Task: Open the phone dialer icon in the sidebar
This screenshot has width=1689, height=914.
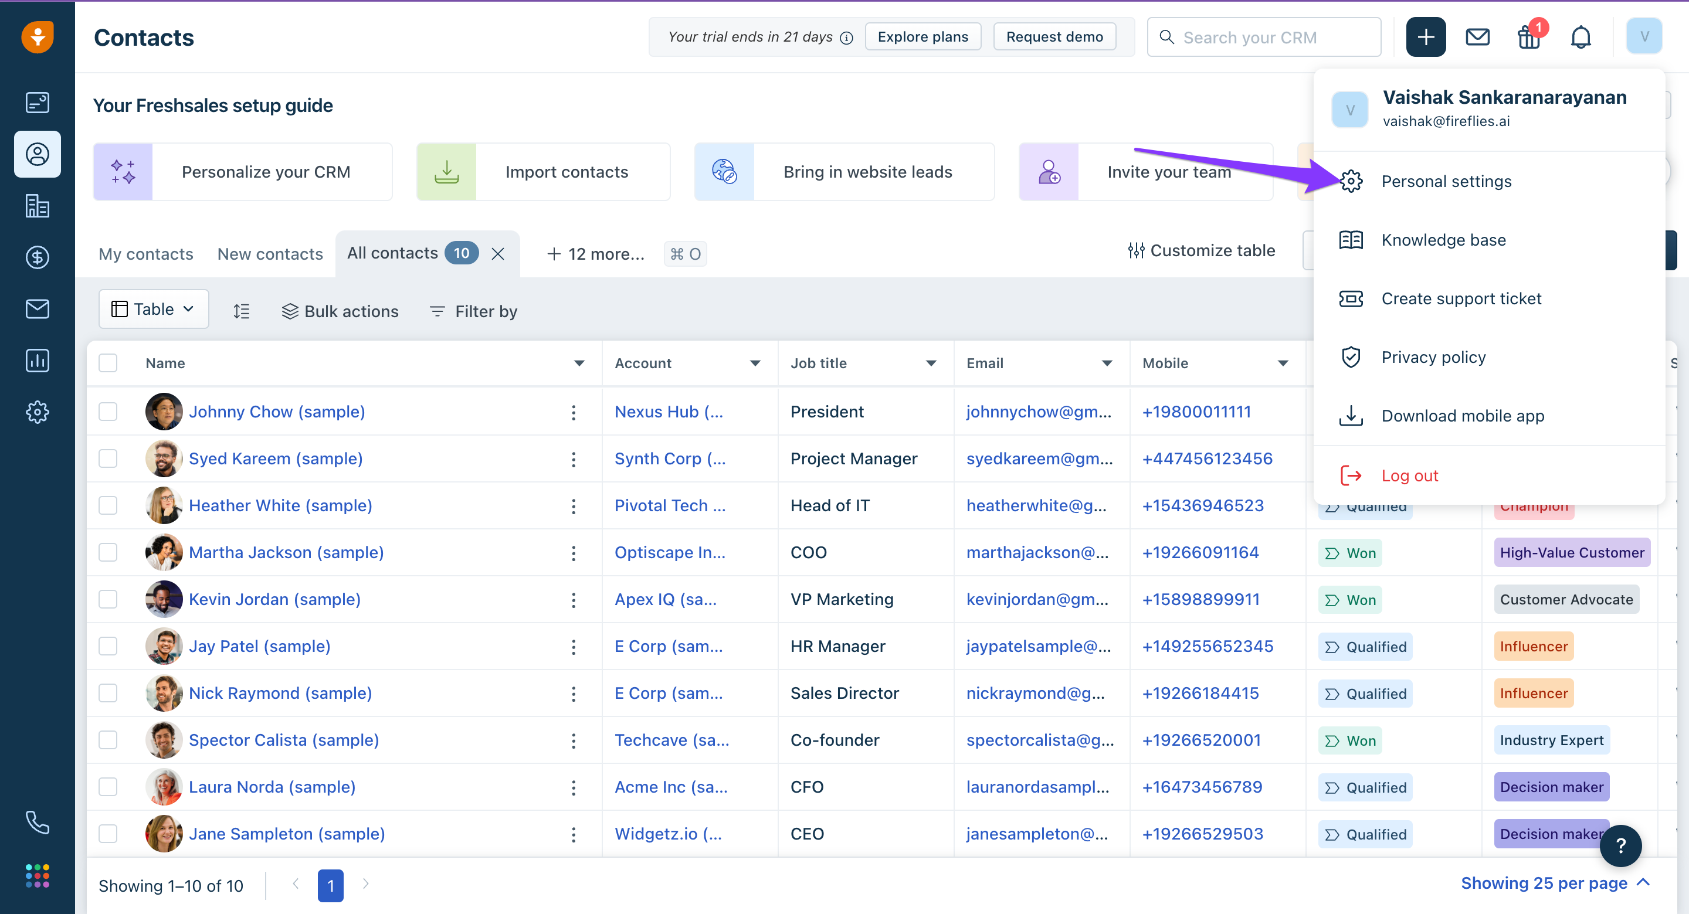Action: coord(38,822)
